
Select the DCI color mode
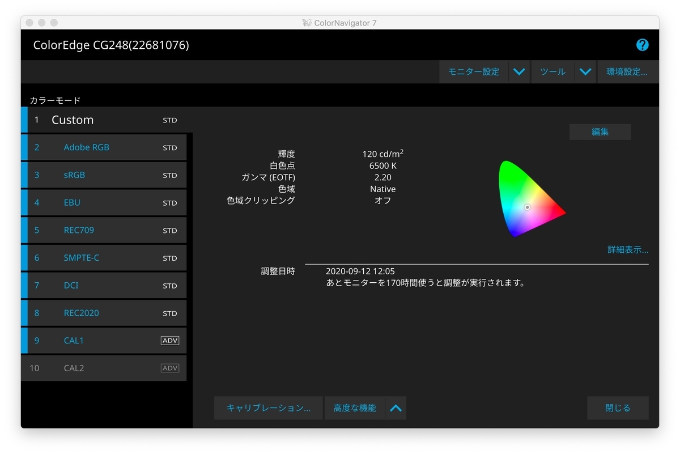pos(104,286)
